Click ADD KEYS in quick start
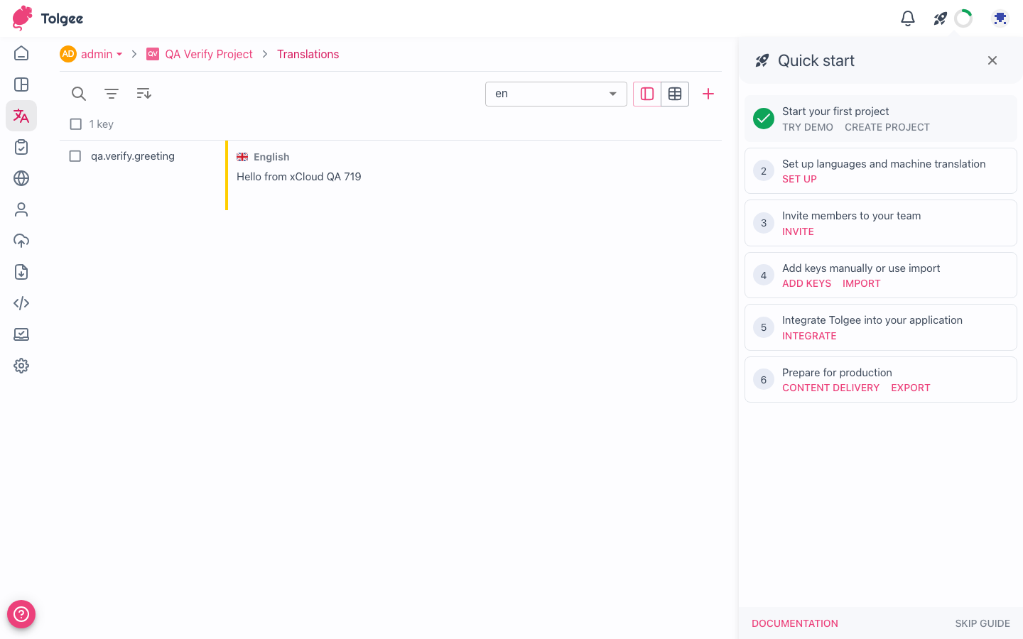 tap(806, 283)
